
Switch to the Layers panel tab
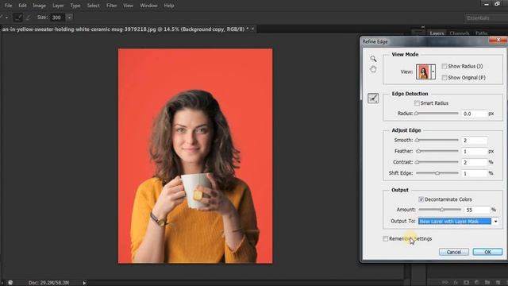[x=437, y=33]
